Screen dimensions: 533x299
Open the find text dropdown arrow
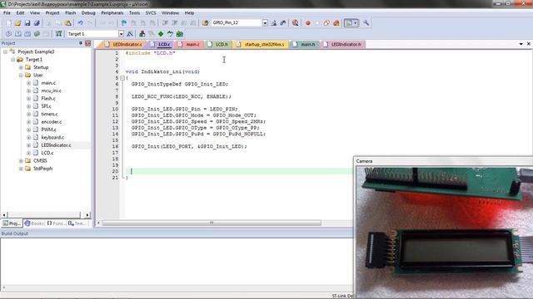click(265, 23)
